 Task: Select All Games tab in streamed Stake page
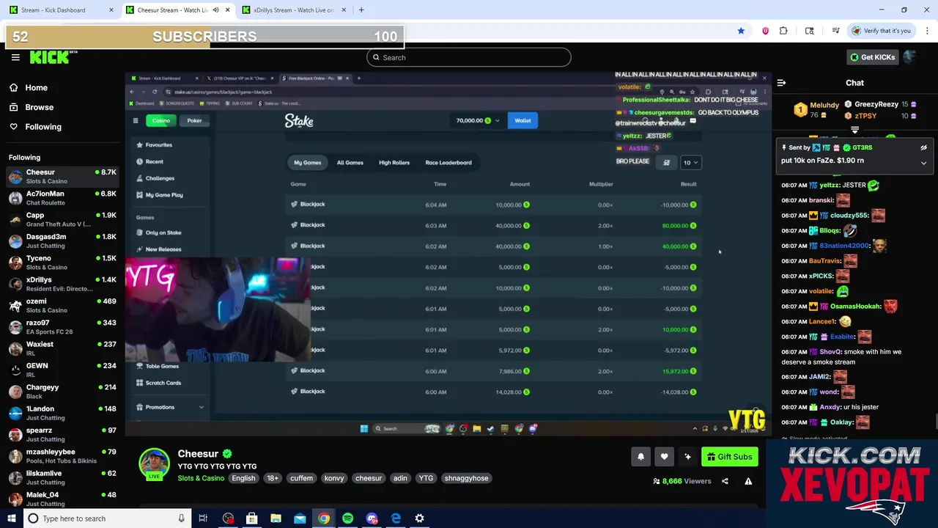[x=350, y=163]
